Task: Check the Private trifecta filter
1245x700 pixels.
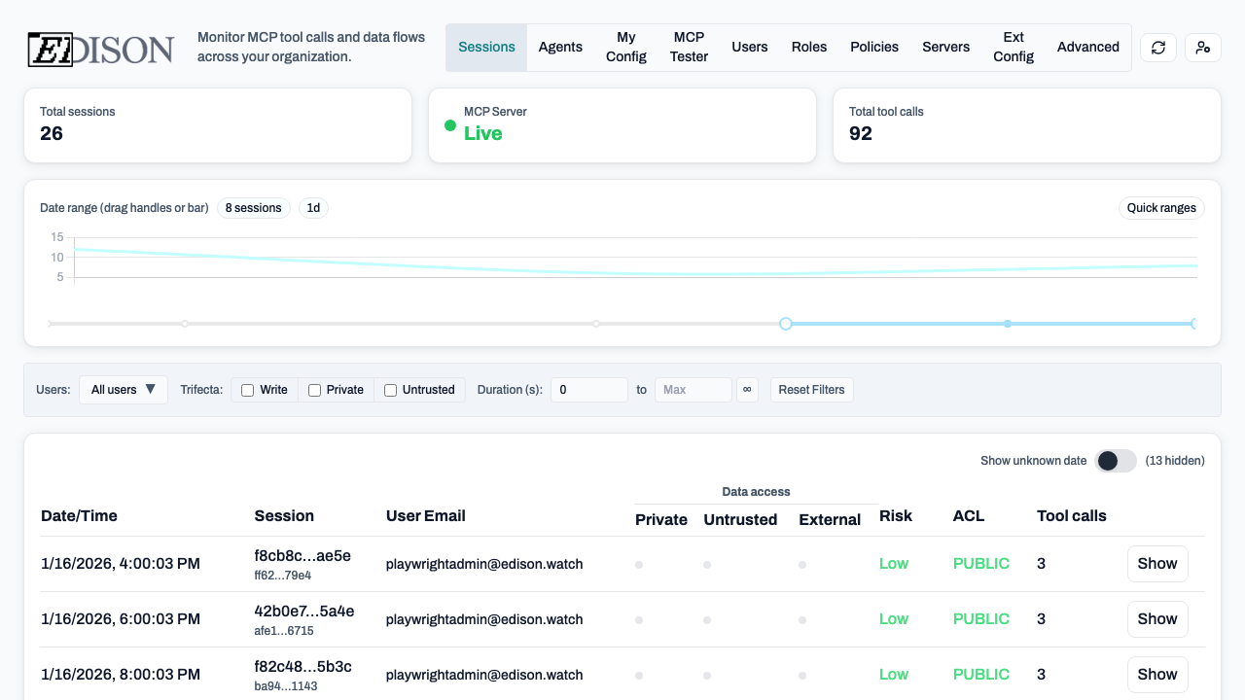Action: coord(315,390)
